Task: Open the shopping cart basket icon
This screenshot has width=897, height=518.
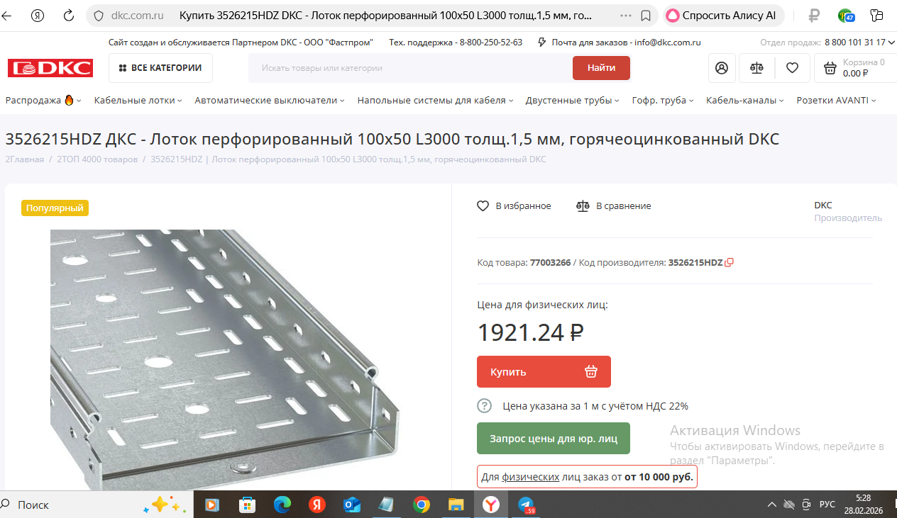Action: [x=829, y=68]
